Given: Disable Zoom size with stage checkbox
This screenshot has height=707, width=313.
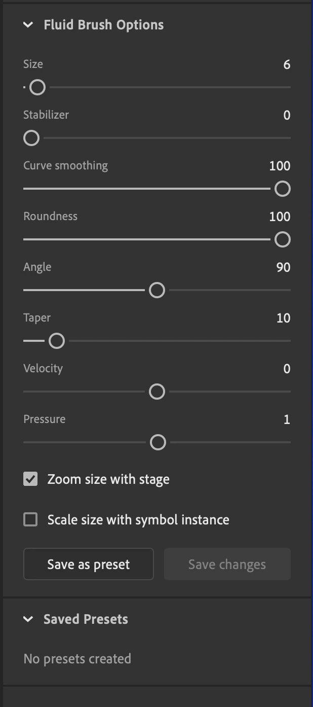Looking at the screenshot, I should point(31,479).
